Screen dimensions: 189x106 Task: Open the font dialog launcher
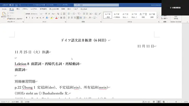(x=66, y=22)
